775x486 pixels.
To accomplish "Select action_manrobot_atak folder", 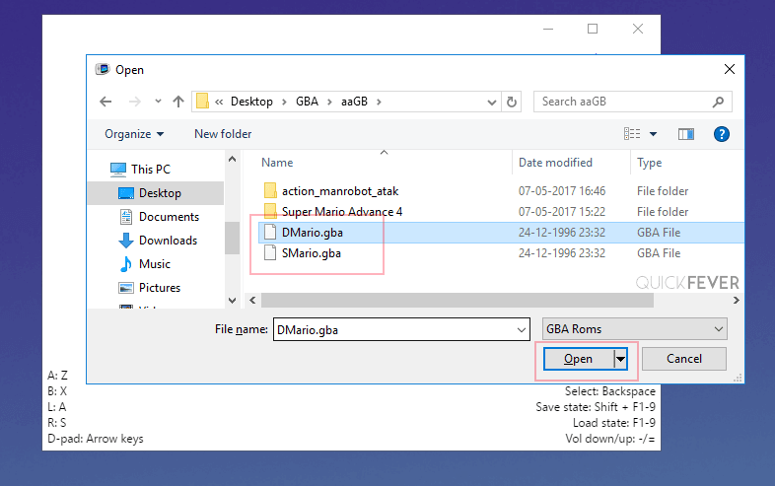I will (340, 191).
